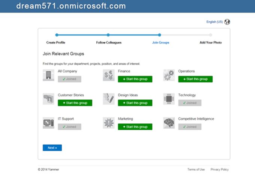Click the Design Ideas group name
Image resolution: width=255 pixels, height=188 pixels.
128,95
